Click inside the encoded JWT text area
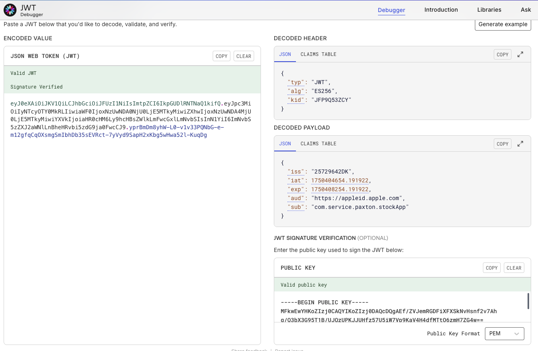The width and height of the screenshot is (538, 351). tap(132, 219)
